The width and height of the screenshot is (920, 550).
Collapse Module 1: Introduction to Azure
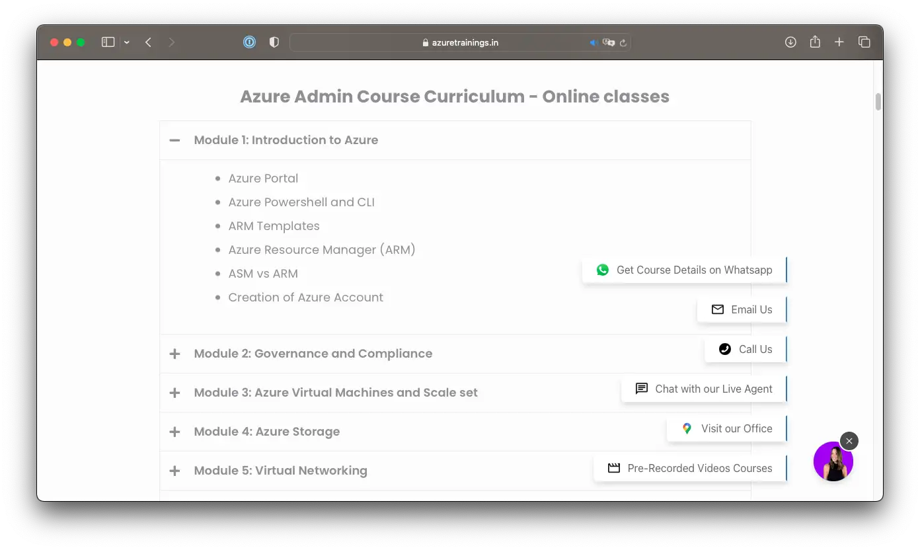click(x=174, y=140)
